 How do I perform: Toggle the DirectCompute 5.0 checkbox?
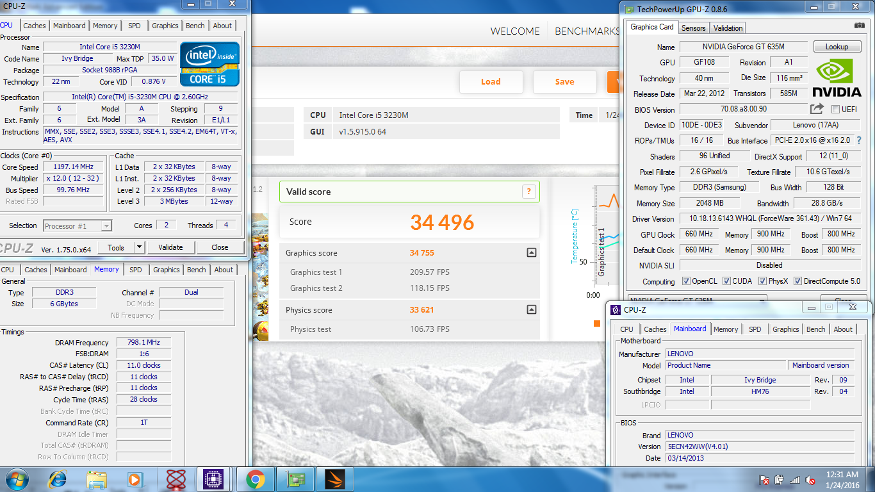point(797,281)
